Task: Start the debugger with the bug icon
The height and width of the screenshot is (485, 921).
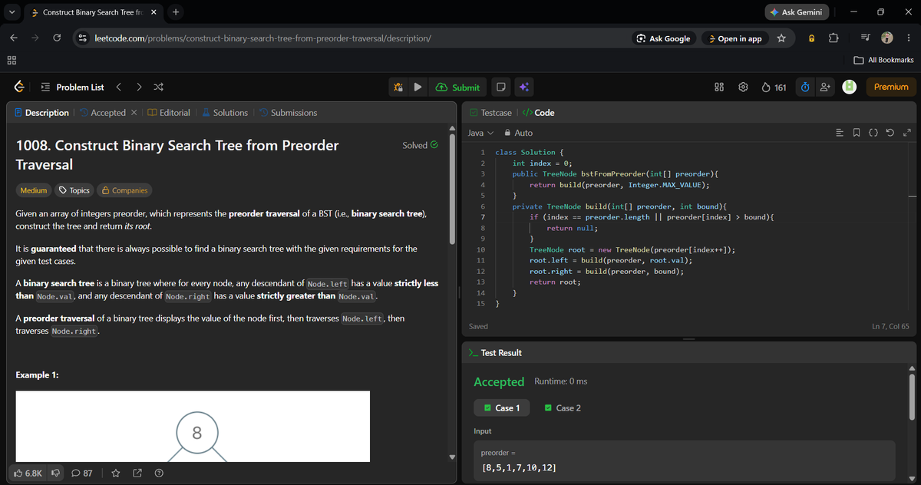Action: (398, 87)
